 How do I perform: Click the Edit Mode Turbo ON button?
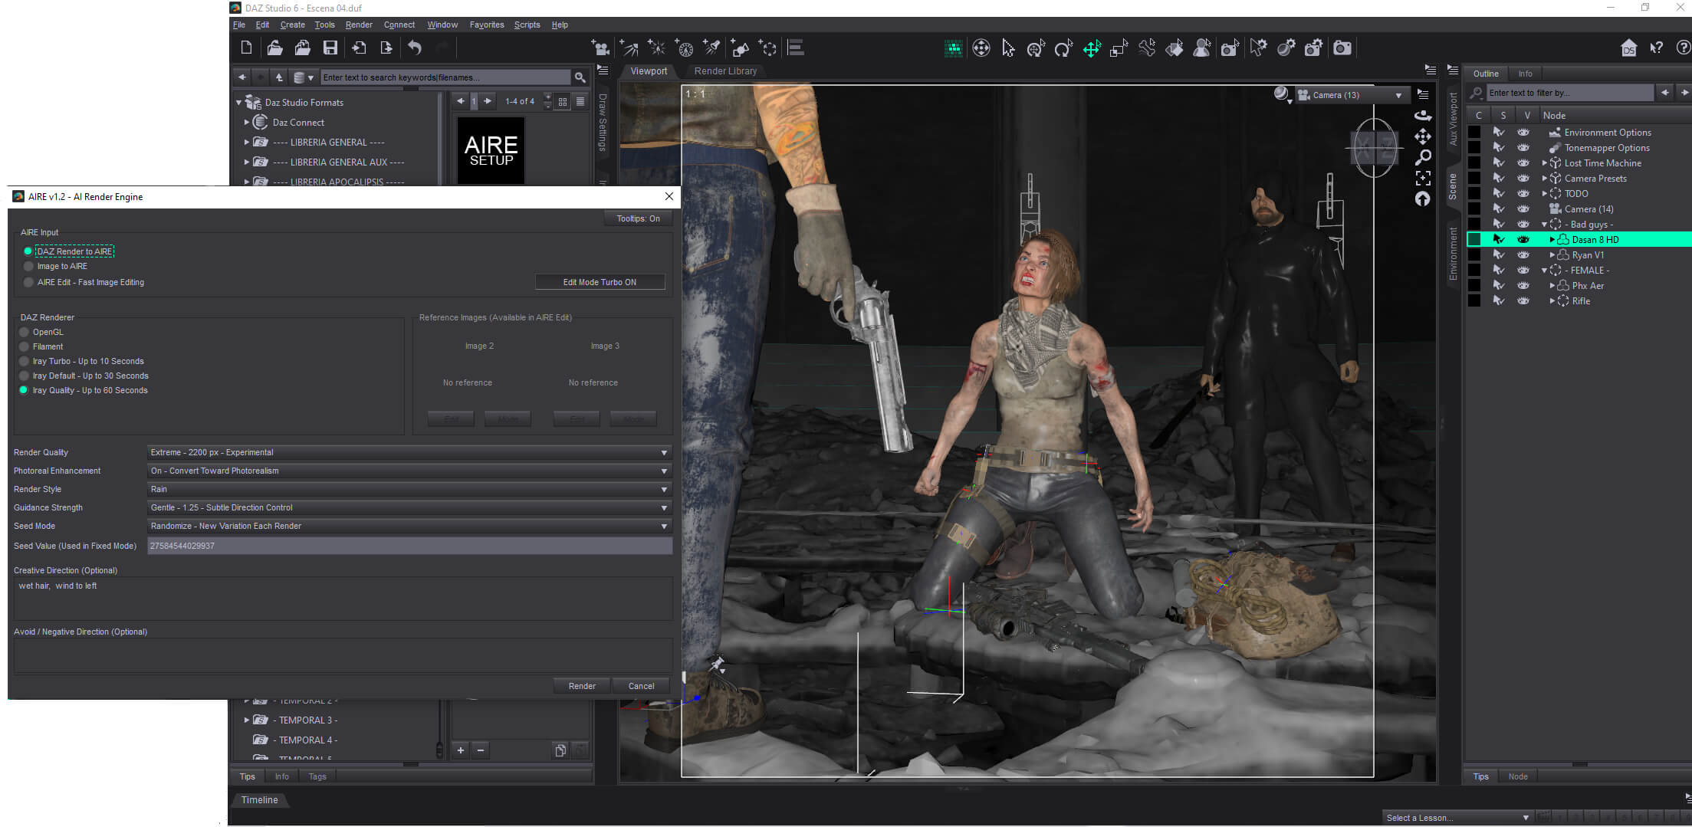pyautogui.click(x=600, y=282)
